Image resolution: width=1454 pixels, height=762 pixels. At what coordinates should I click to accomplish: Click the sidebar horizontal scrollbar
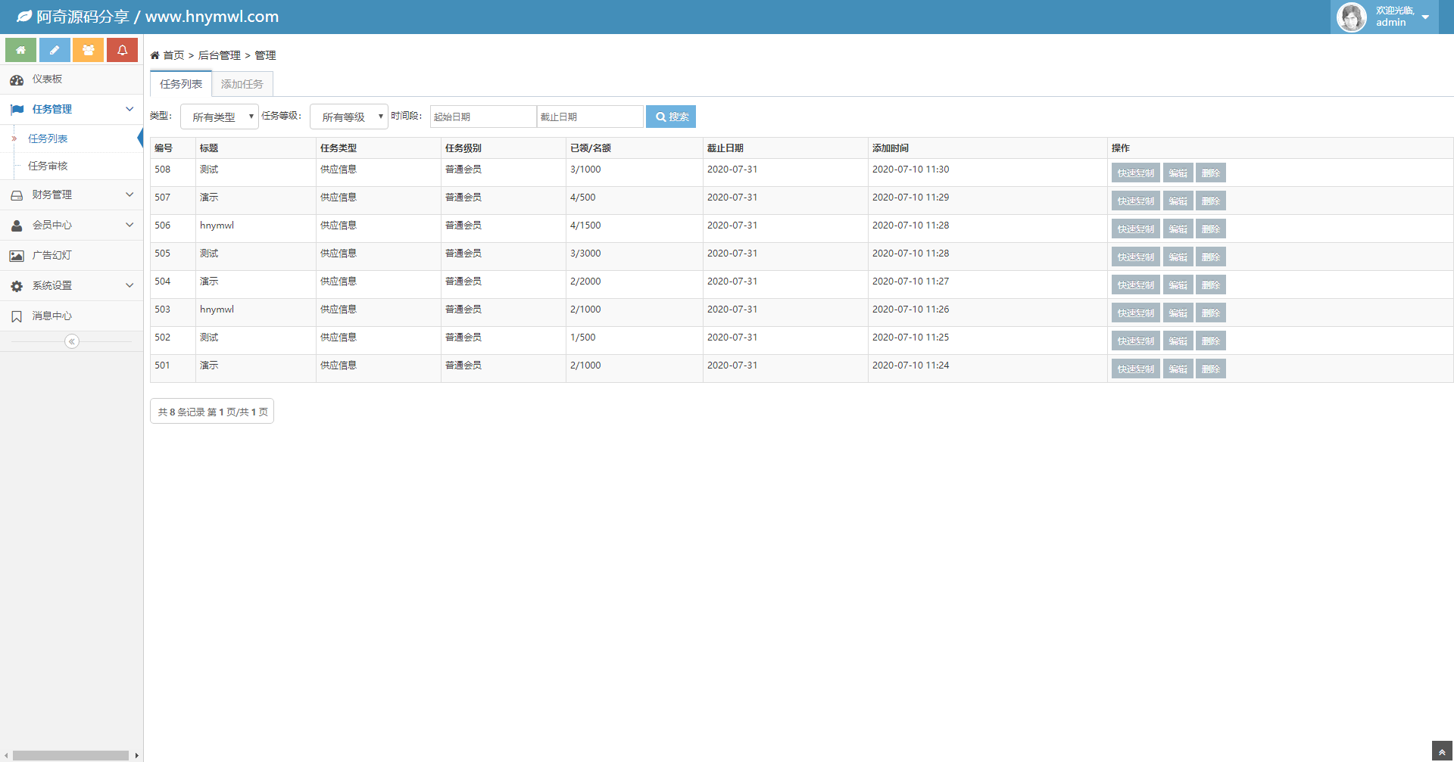coord(70,755)
